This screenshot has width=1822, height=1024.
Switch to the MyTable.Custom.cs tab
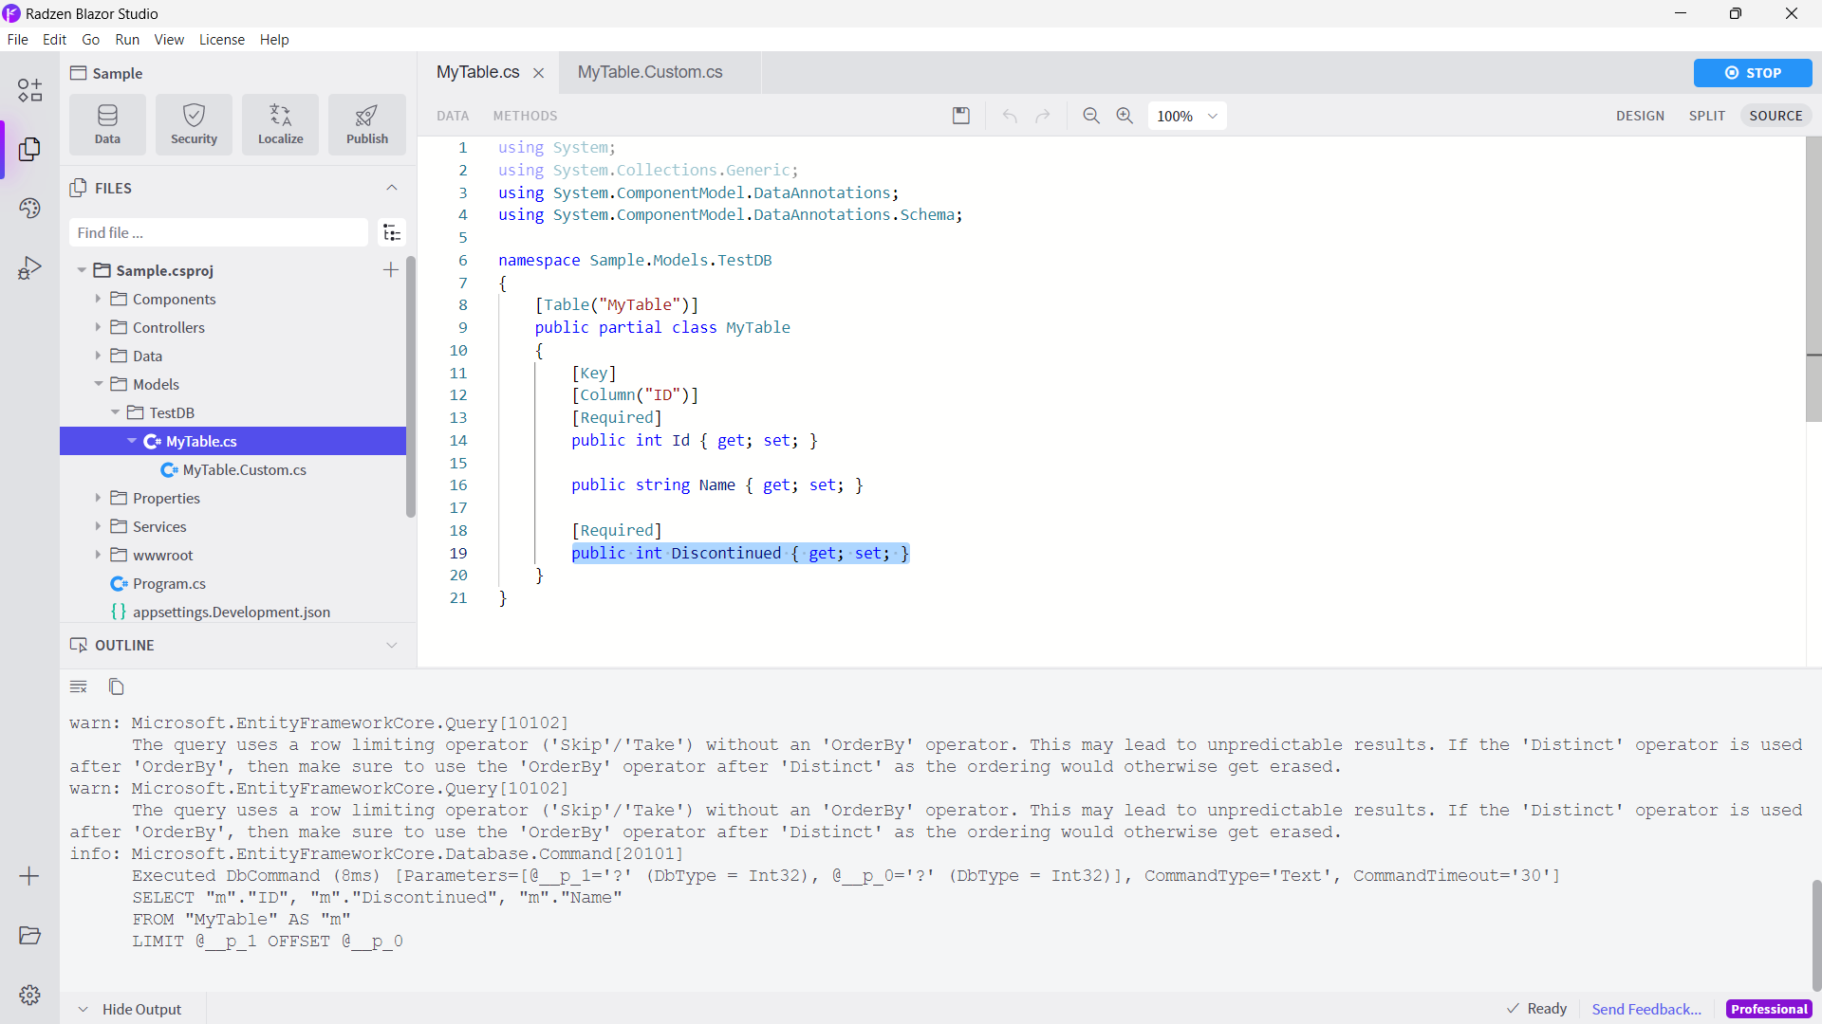[x=649, y=72]
